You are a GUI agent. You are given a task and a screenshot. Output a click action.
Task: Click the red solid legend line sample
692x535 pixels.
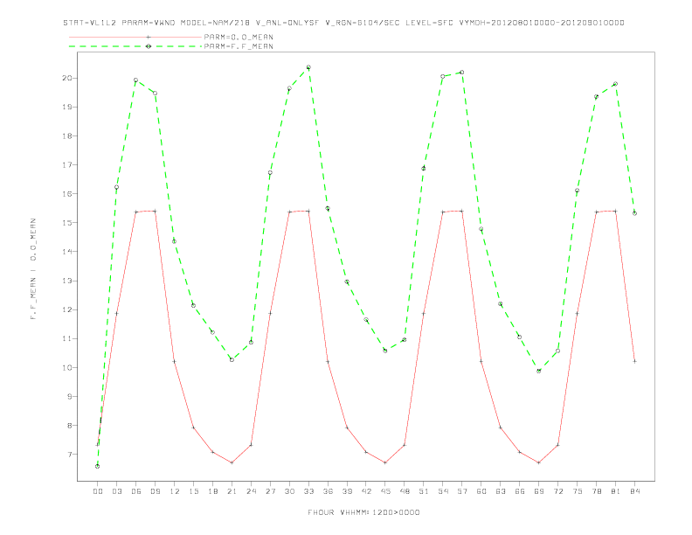pos(135,37)
